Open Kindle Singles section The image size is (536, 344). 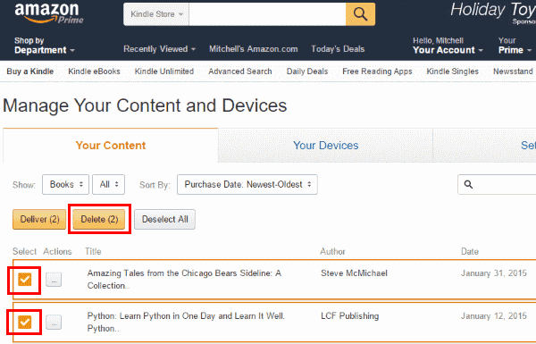[452, 71]
